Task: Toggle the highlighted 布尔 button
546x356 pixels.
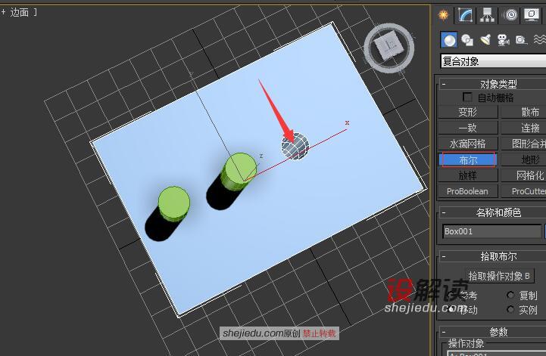Action: (x=468, y=159)
